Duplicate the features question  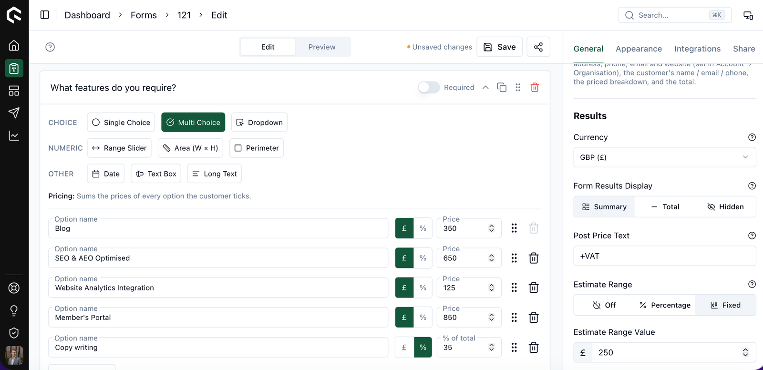coord(502,87)
